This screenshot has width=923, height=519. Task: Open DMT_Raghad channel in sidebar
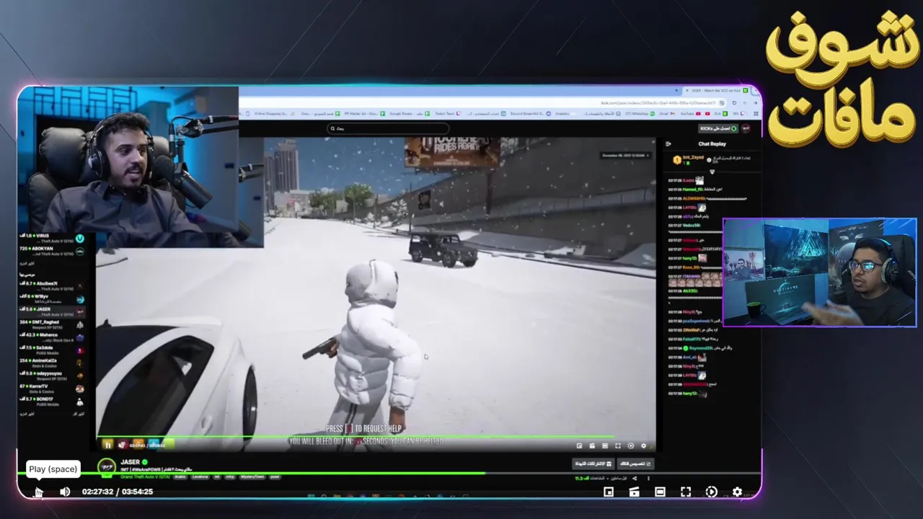tap(50, 325)
